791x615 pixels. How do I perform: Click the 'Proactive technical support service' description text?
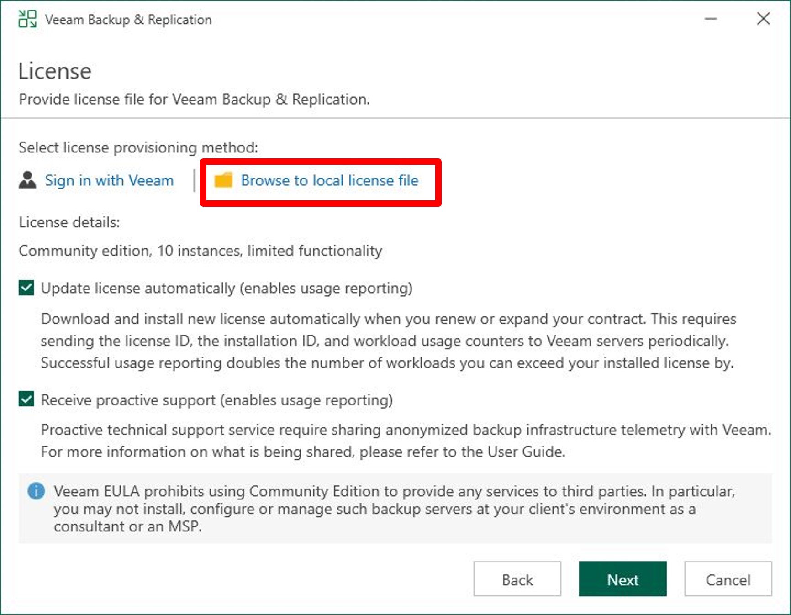point(406,441)
